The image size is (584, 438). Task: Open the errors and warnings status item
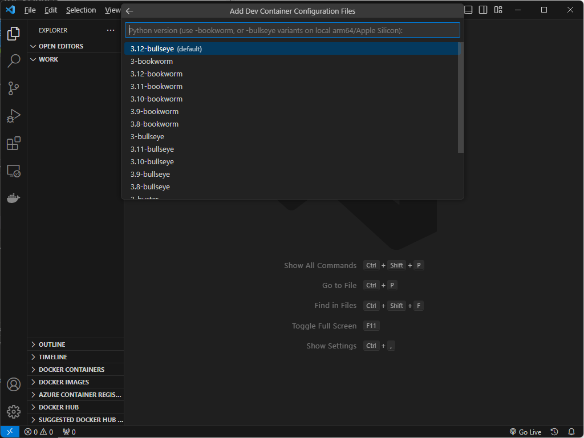[39, 432]
